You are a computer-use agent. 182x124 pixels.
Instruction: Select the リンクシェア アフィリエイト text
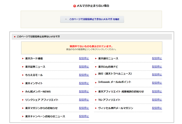pyautogui.click(x=42, y=100)
